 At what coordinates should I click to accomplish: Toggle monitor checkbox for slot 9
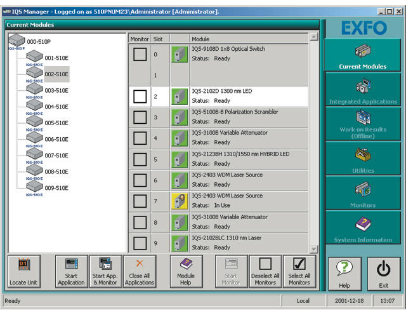140,243
